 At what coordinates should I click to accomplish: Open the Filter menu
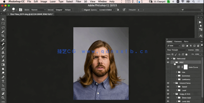pos(79,1)
